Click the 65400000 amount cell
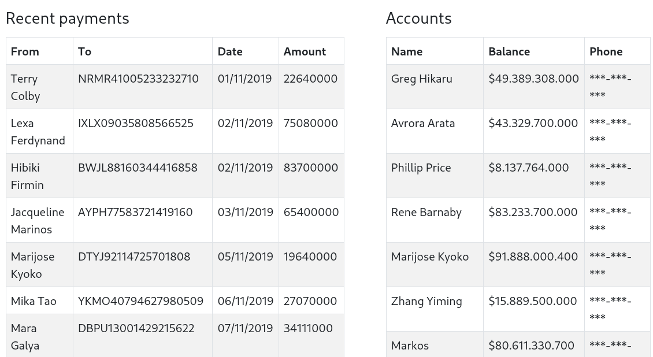653x357 pixels. click(311, 212)
